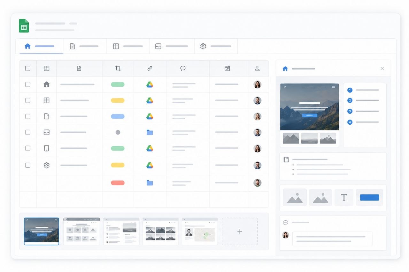
Task: Click the red status pill
Action: [x=118, y=183]
